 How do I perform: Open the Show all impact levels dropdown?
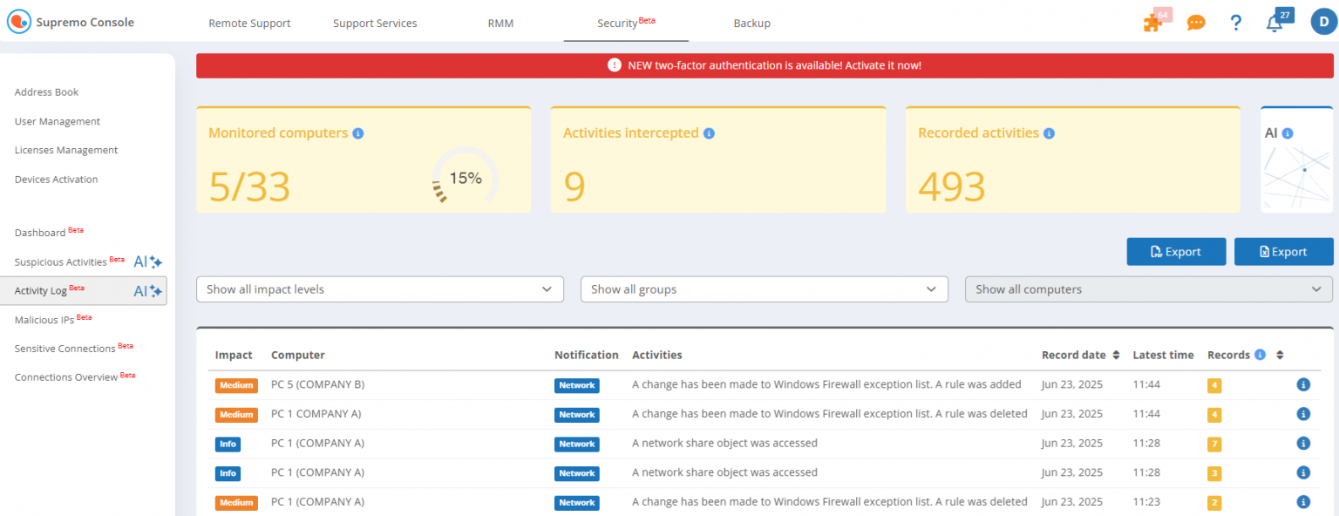coord(380,289)
